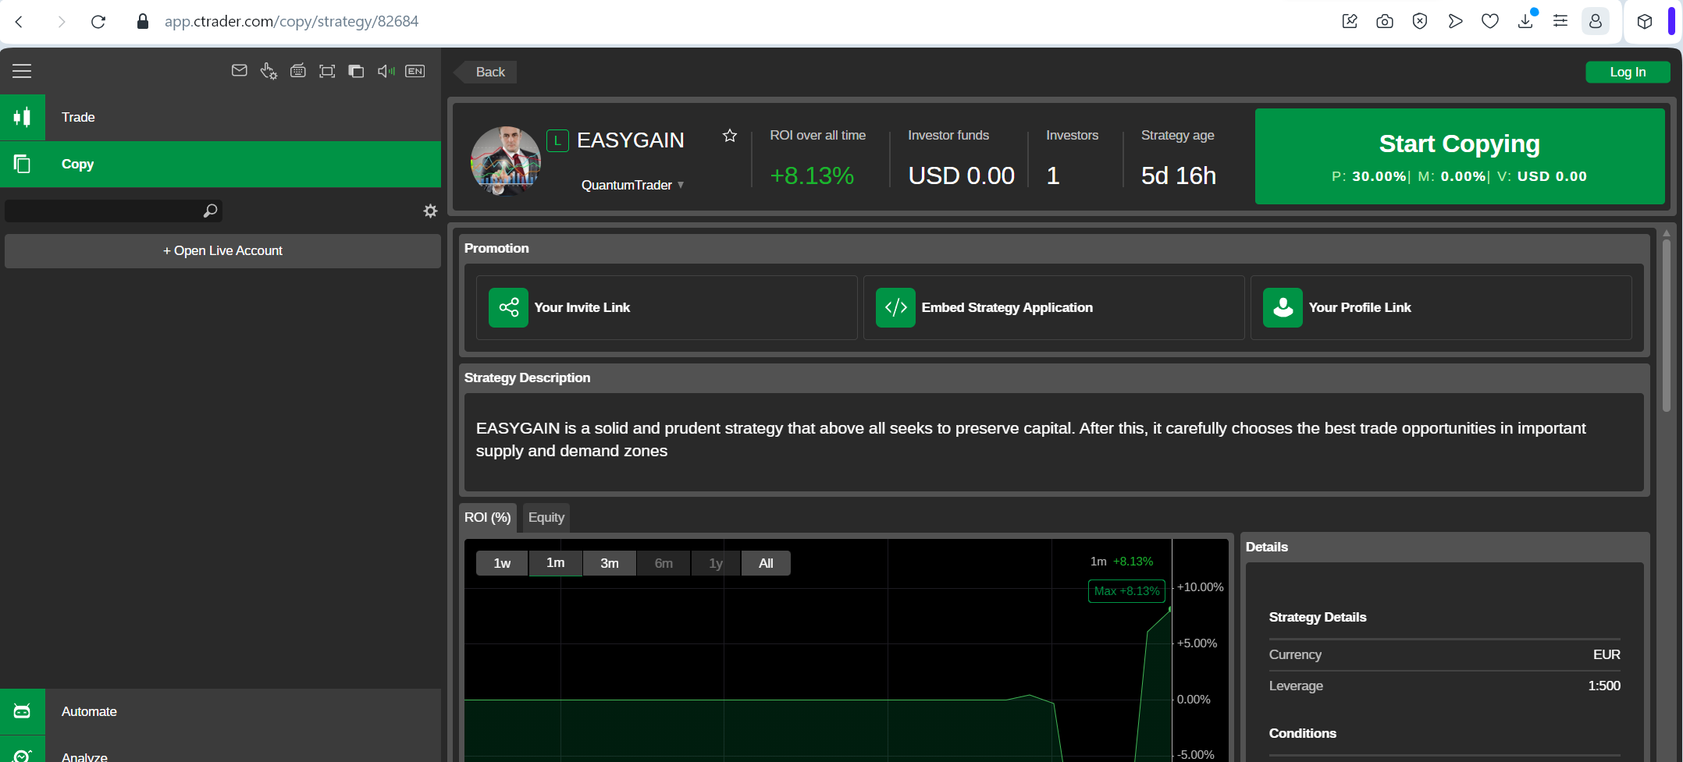The height and width of the screenshot is (762, 1683).
Task: Click the browser back arrow
Action: (x=20, y=22)
